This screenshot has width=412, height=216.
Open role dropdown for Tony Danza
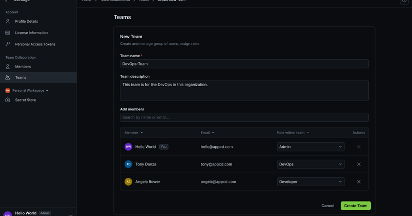[311, 164]
